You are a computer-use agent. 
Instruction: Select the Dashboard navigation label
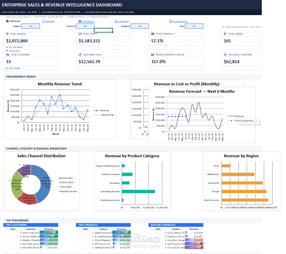pos(15,21)
